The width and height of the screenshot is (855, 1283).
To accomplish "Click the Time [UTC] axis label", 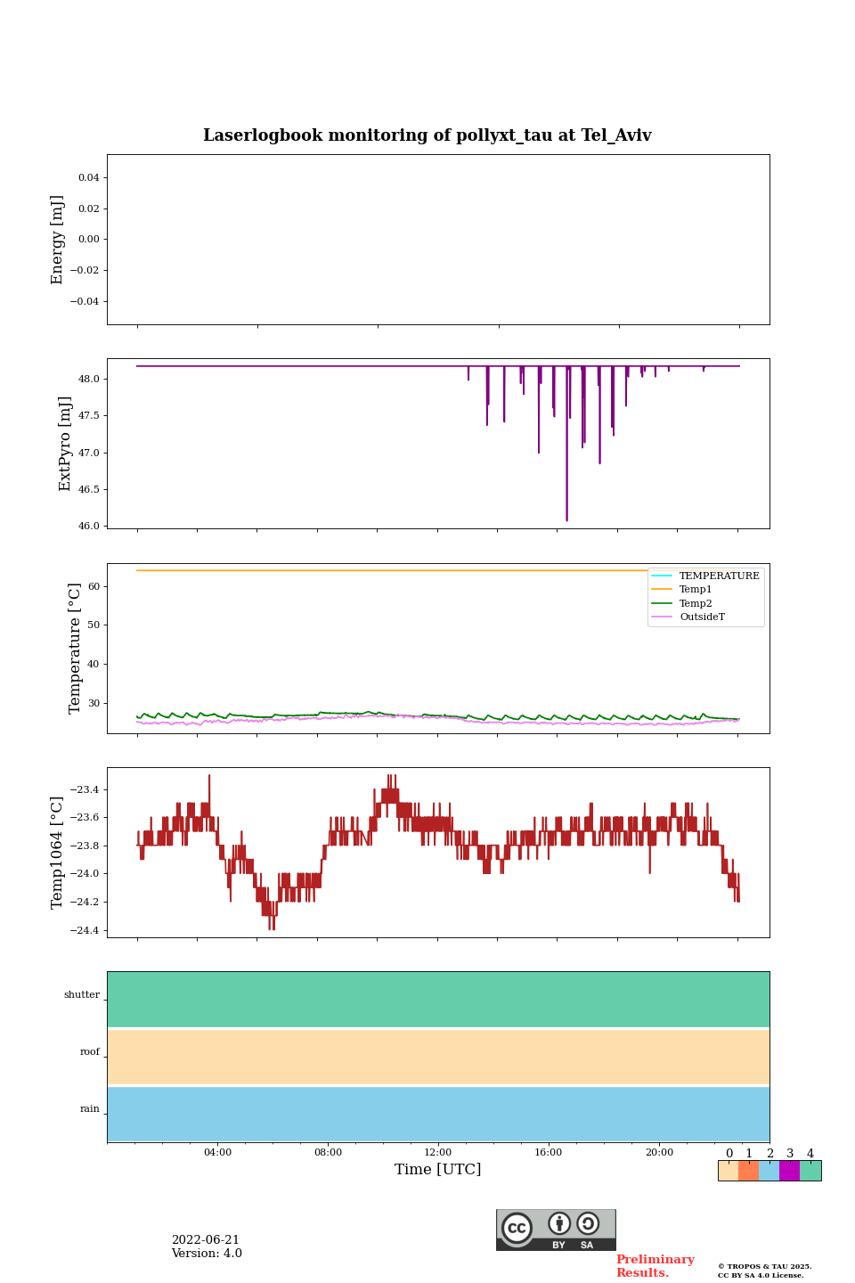I will 438,1170.
